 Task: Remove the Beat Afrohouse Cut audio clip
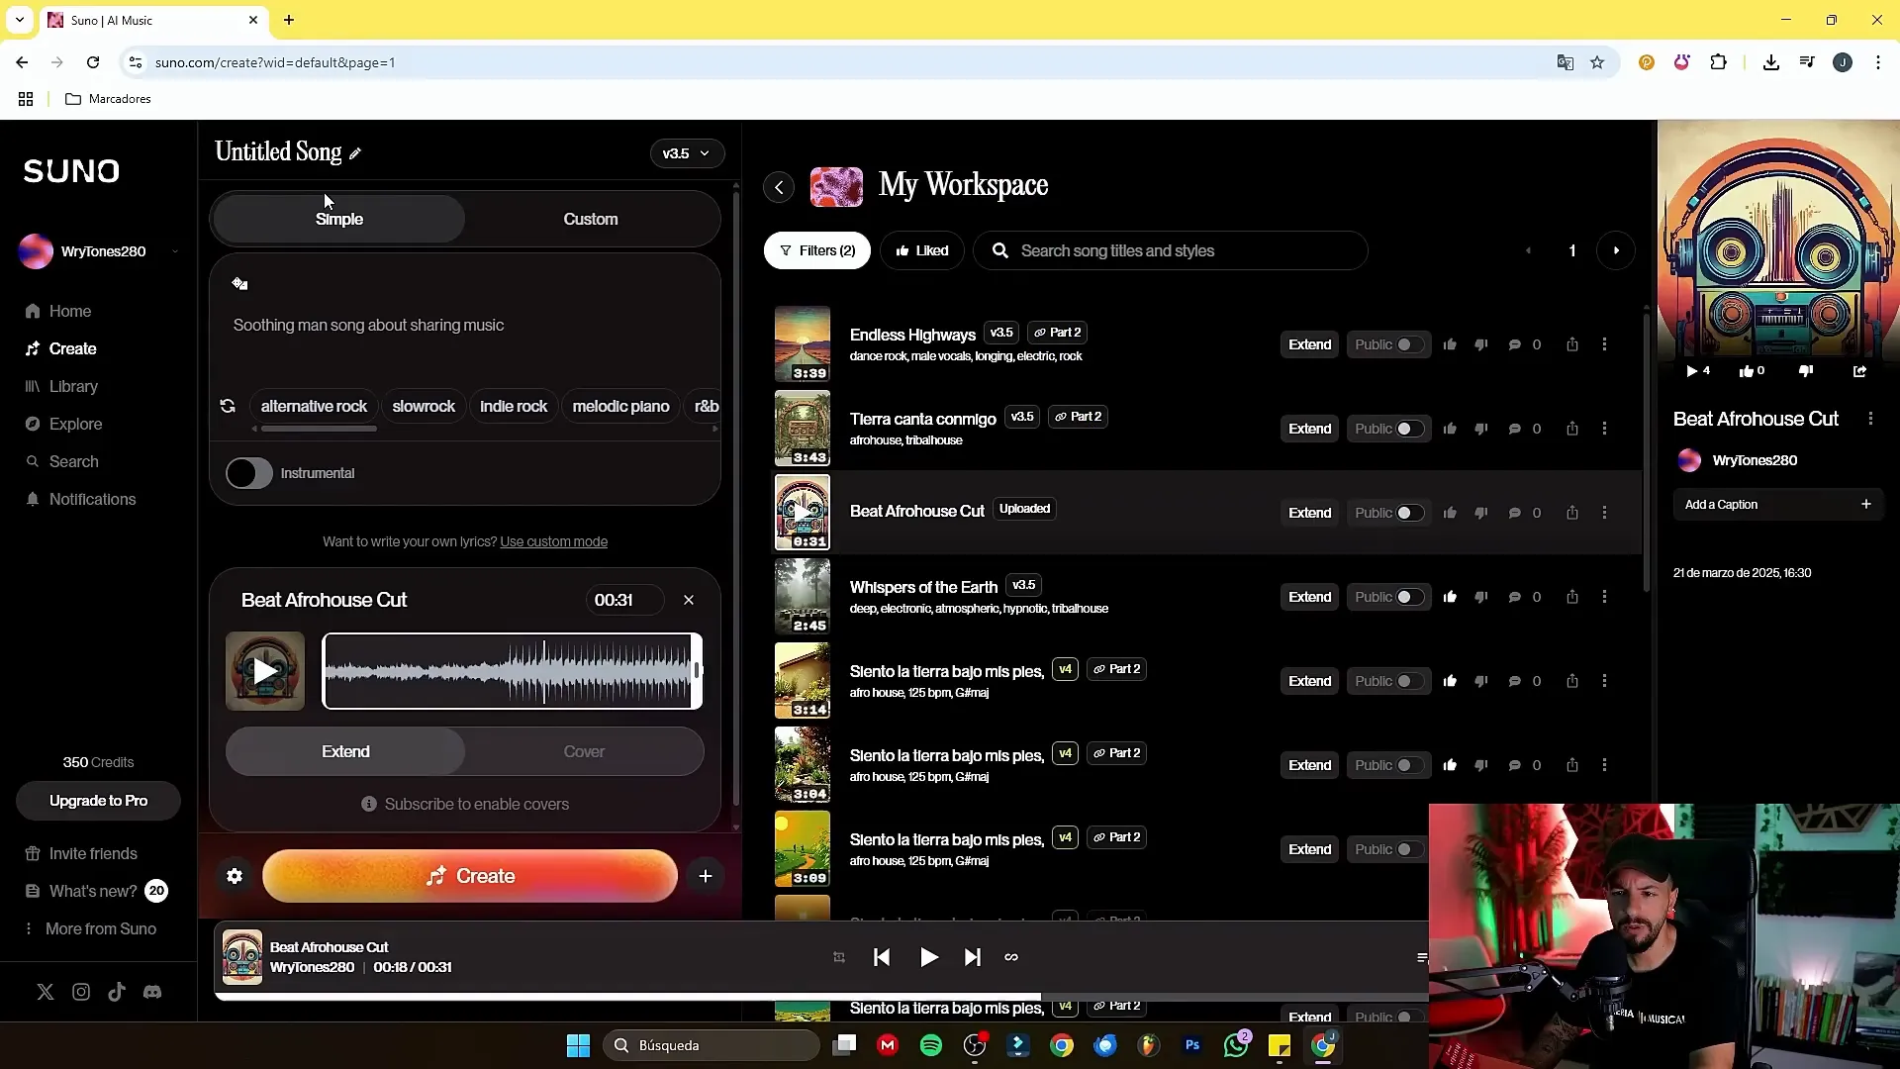(689, 600)
